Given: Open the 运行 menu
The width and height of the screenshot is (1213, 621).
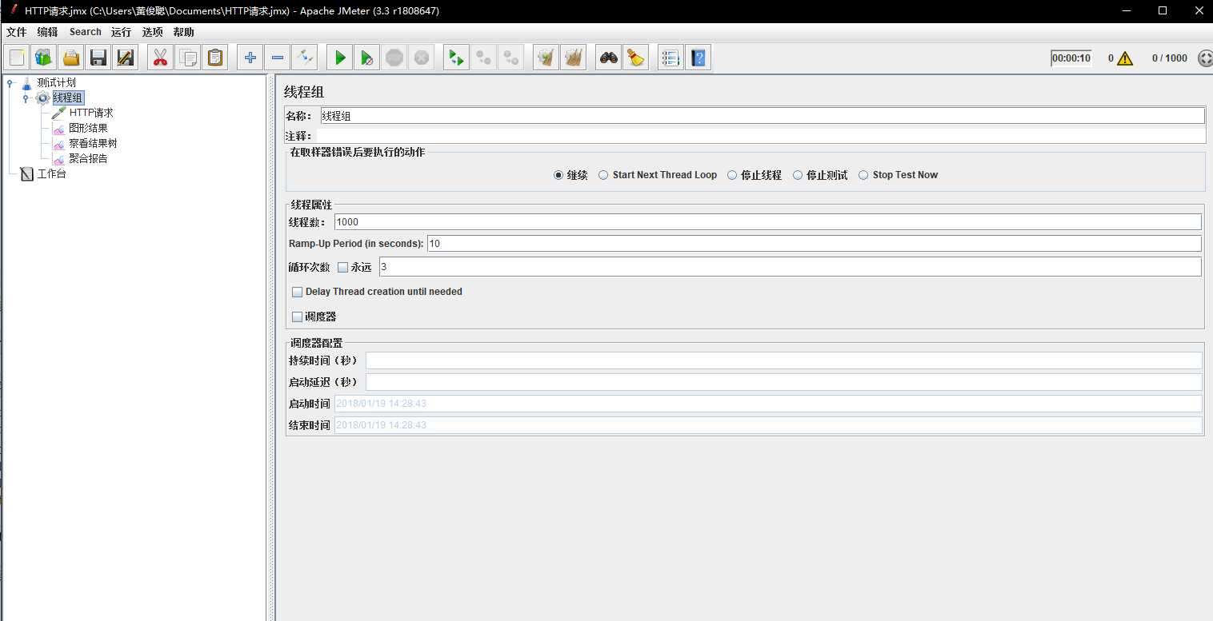Looking at the screenshot, I should [x=121, y=32].
